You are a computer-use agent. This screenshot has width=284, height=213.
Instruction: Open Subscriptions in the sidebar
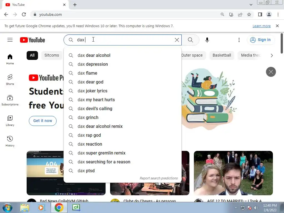(10, 100)
